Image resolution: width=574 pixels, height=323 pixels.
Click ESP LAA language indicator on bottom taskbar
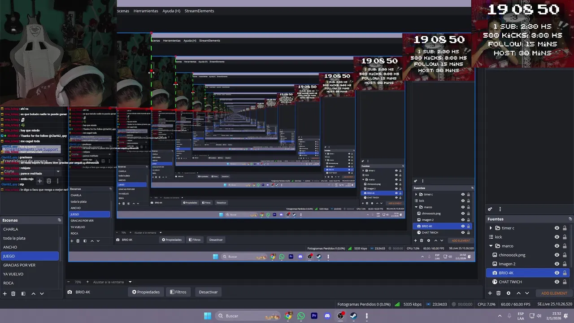point(521,316)
